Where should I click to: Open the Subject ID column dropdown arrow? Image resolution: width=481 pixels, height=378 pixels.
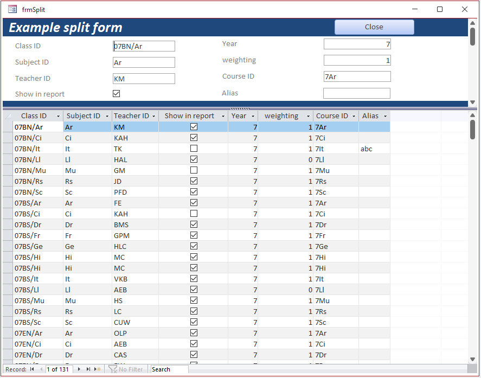pyautogui.click(x=107, y=116)
